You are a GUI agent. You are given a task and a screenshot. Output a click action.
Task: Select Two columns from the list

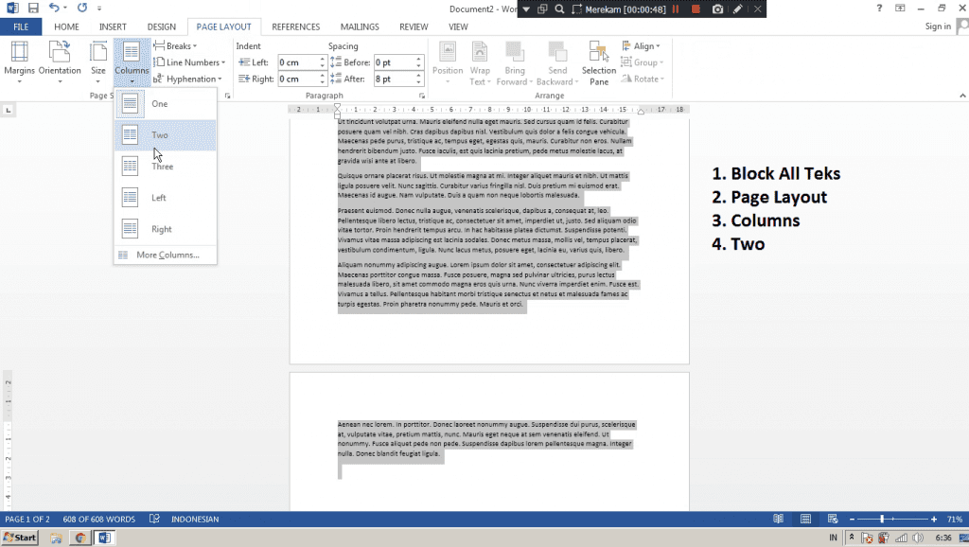click(159, 135)
